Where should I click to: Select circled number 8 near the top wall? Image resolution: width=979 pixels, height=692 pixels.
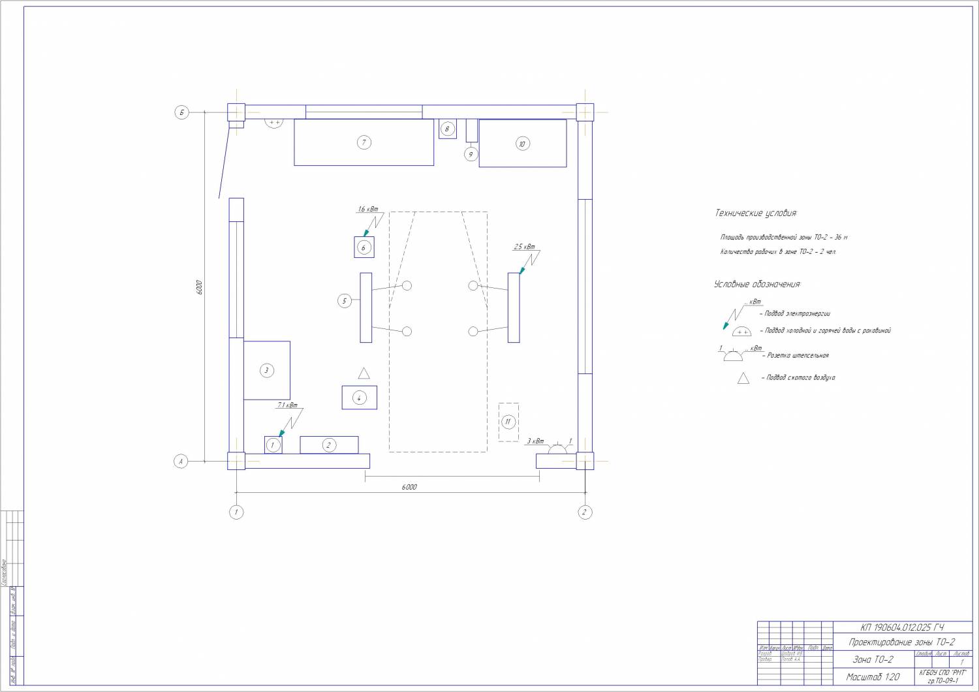click(x=447, y=129)
